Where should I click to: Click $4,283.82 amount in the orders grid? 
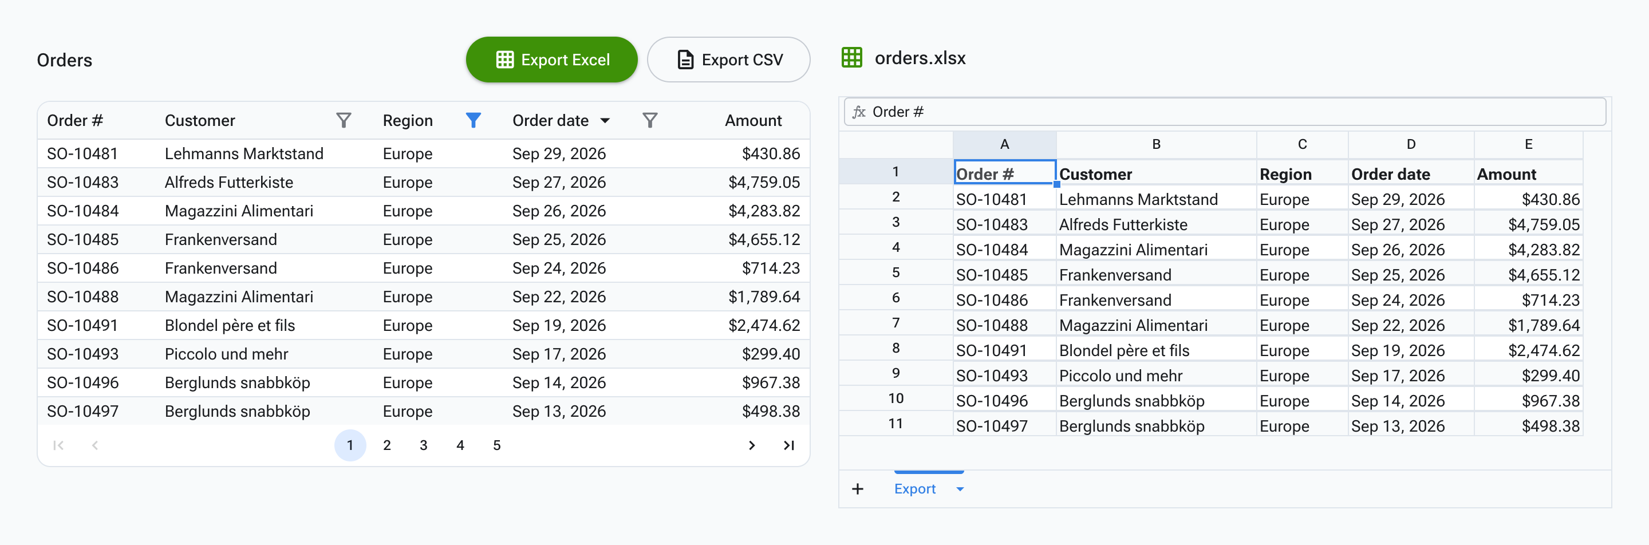[x=764, y=211]
